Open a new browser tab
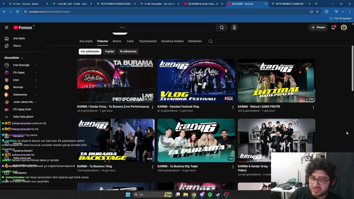The image size is (354, 199). (316, 4)
